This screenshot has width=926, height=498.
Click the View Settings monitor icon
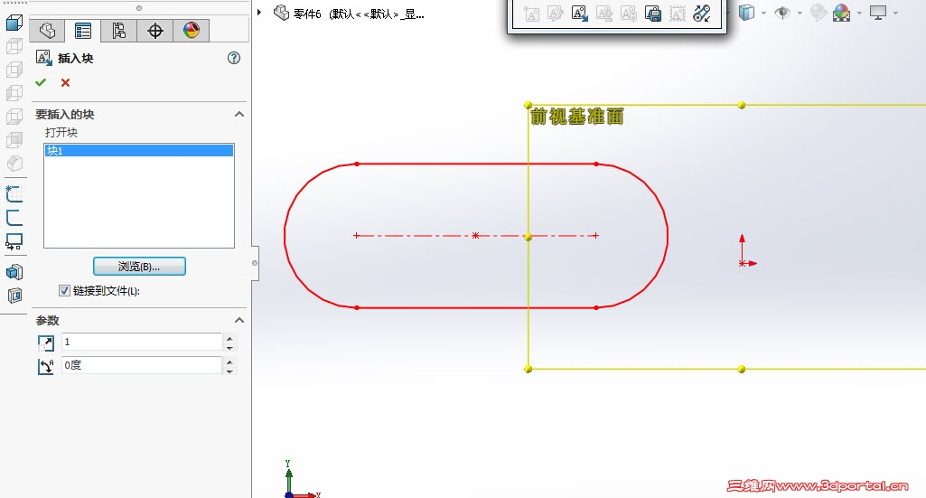[x=877, y=13]
